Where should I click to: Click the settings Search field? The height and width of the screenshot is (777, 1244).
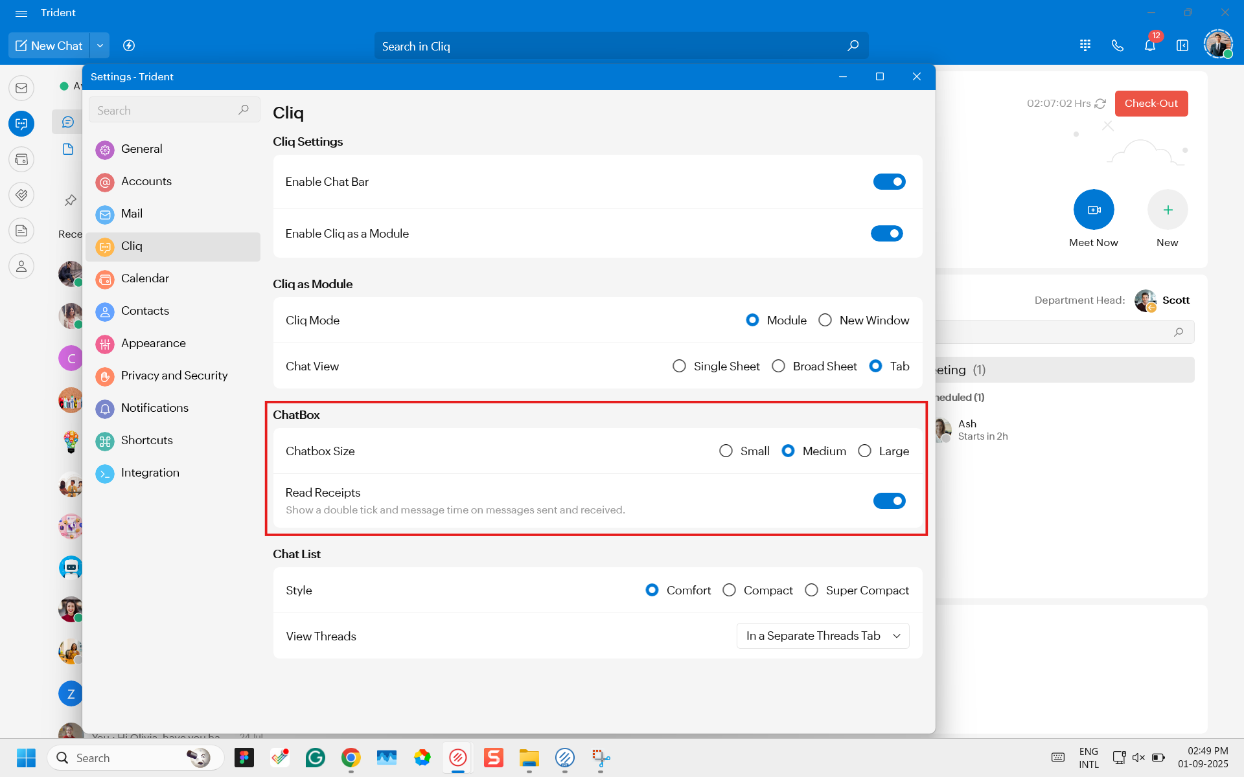(x=165, y=111)
